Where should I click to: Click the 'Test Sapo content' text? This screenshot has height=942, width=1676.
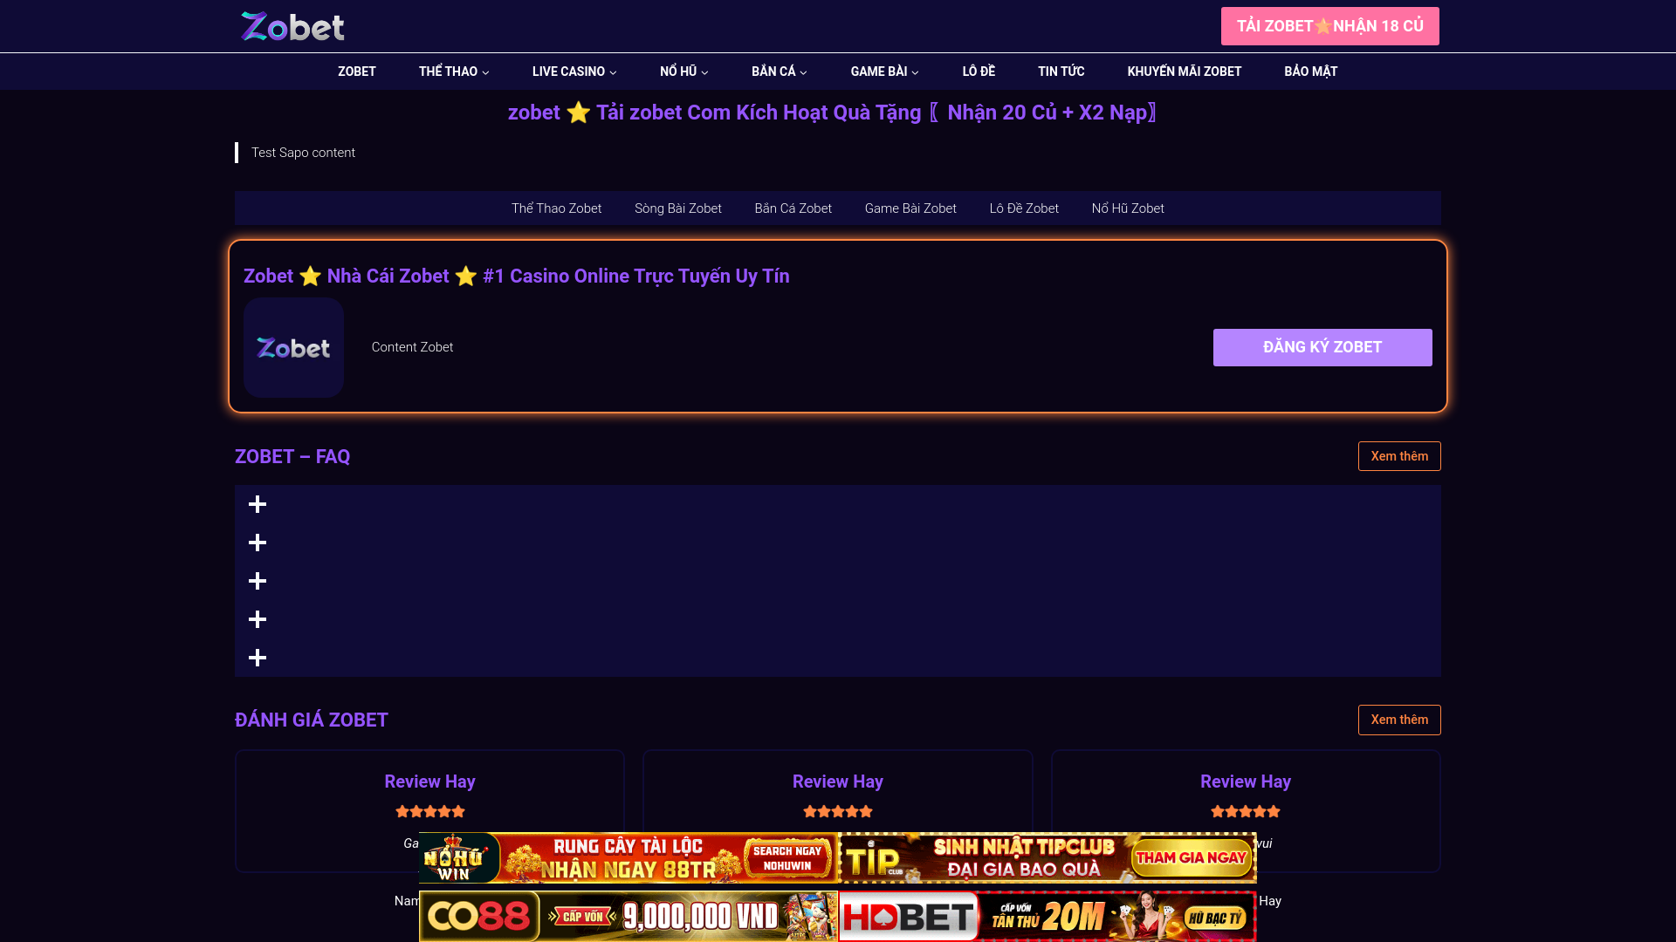(303, 153)
